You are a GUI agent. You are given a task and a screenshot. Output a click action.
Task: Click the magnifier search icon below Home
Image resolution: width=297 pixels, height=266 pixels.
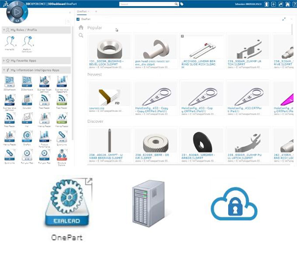click(x=81, y=36)
